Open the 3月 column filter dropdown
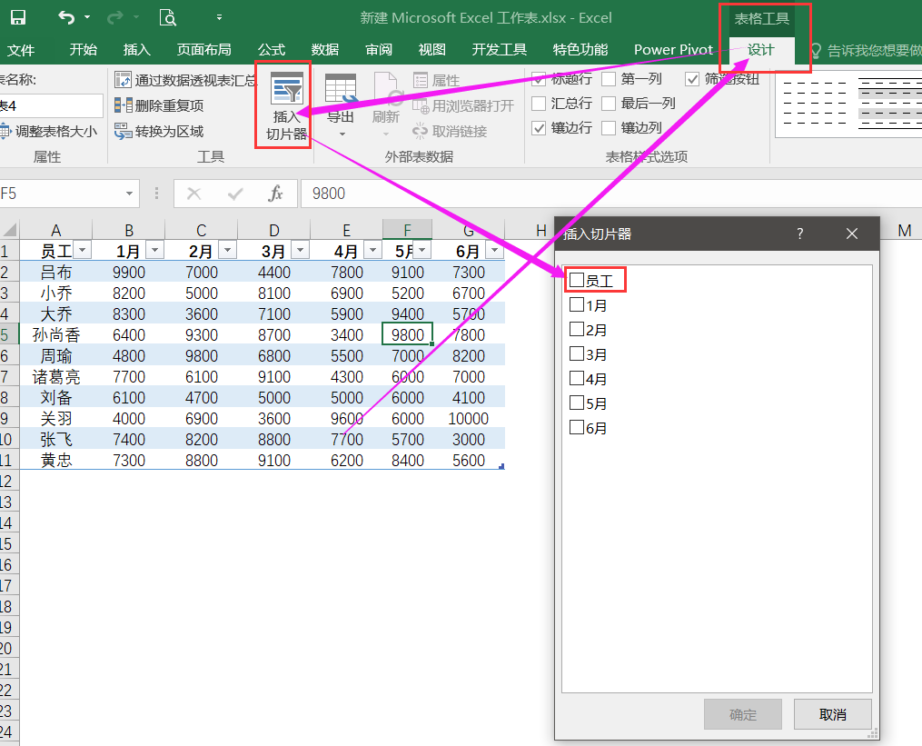 point(300,250)
